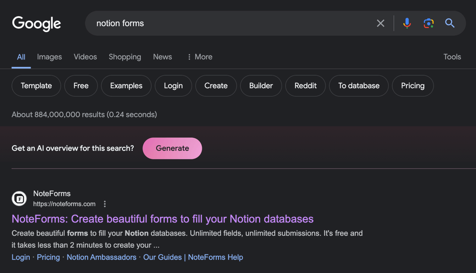Click the "Get an AI overview for this search?" text
The image size is (476, 273).
tap(73, 148)
